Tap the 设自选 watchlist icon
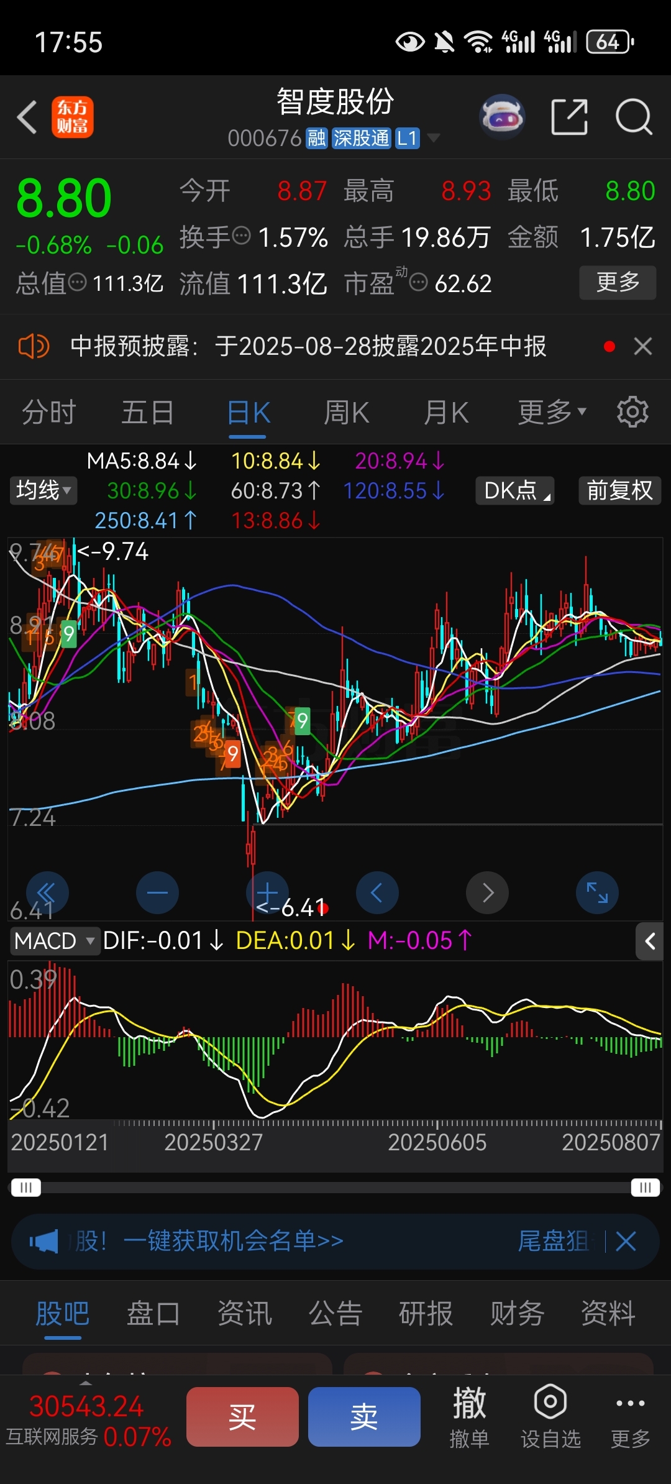Screen dimensions: 671x1484 pos(550,1418)
